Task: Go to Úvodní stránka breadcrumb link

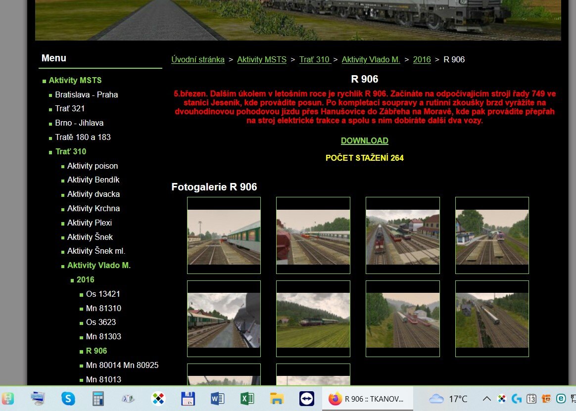Action: click(198, 59)
